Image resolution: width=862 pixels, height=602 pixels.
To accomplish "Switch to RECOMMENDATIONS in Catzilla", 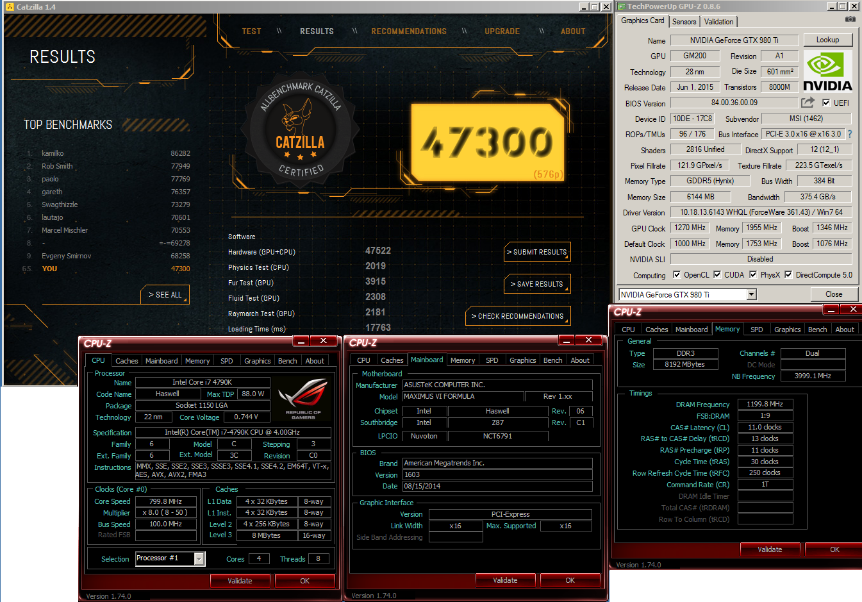I will [x=409, y=31].
